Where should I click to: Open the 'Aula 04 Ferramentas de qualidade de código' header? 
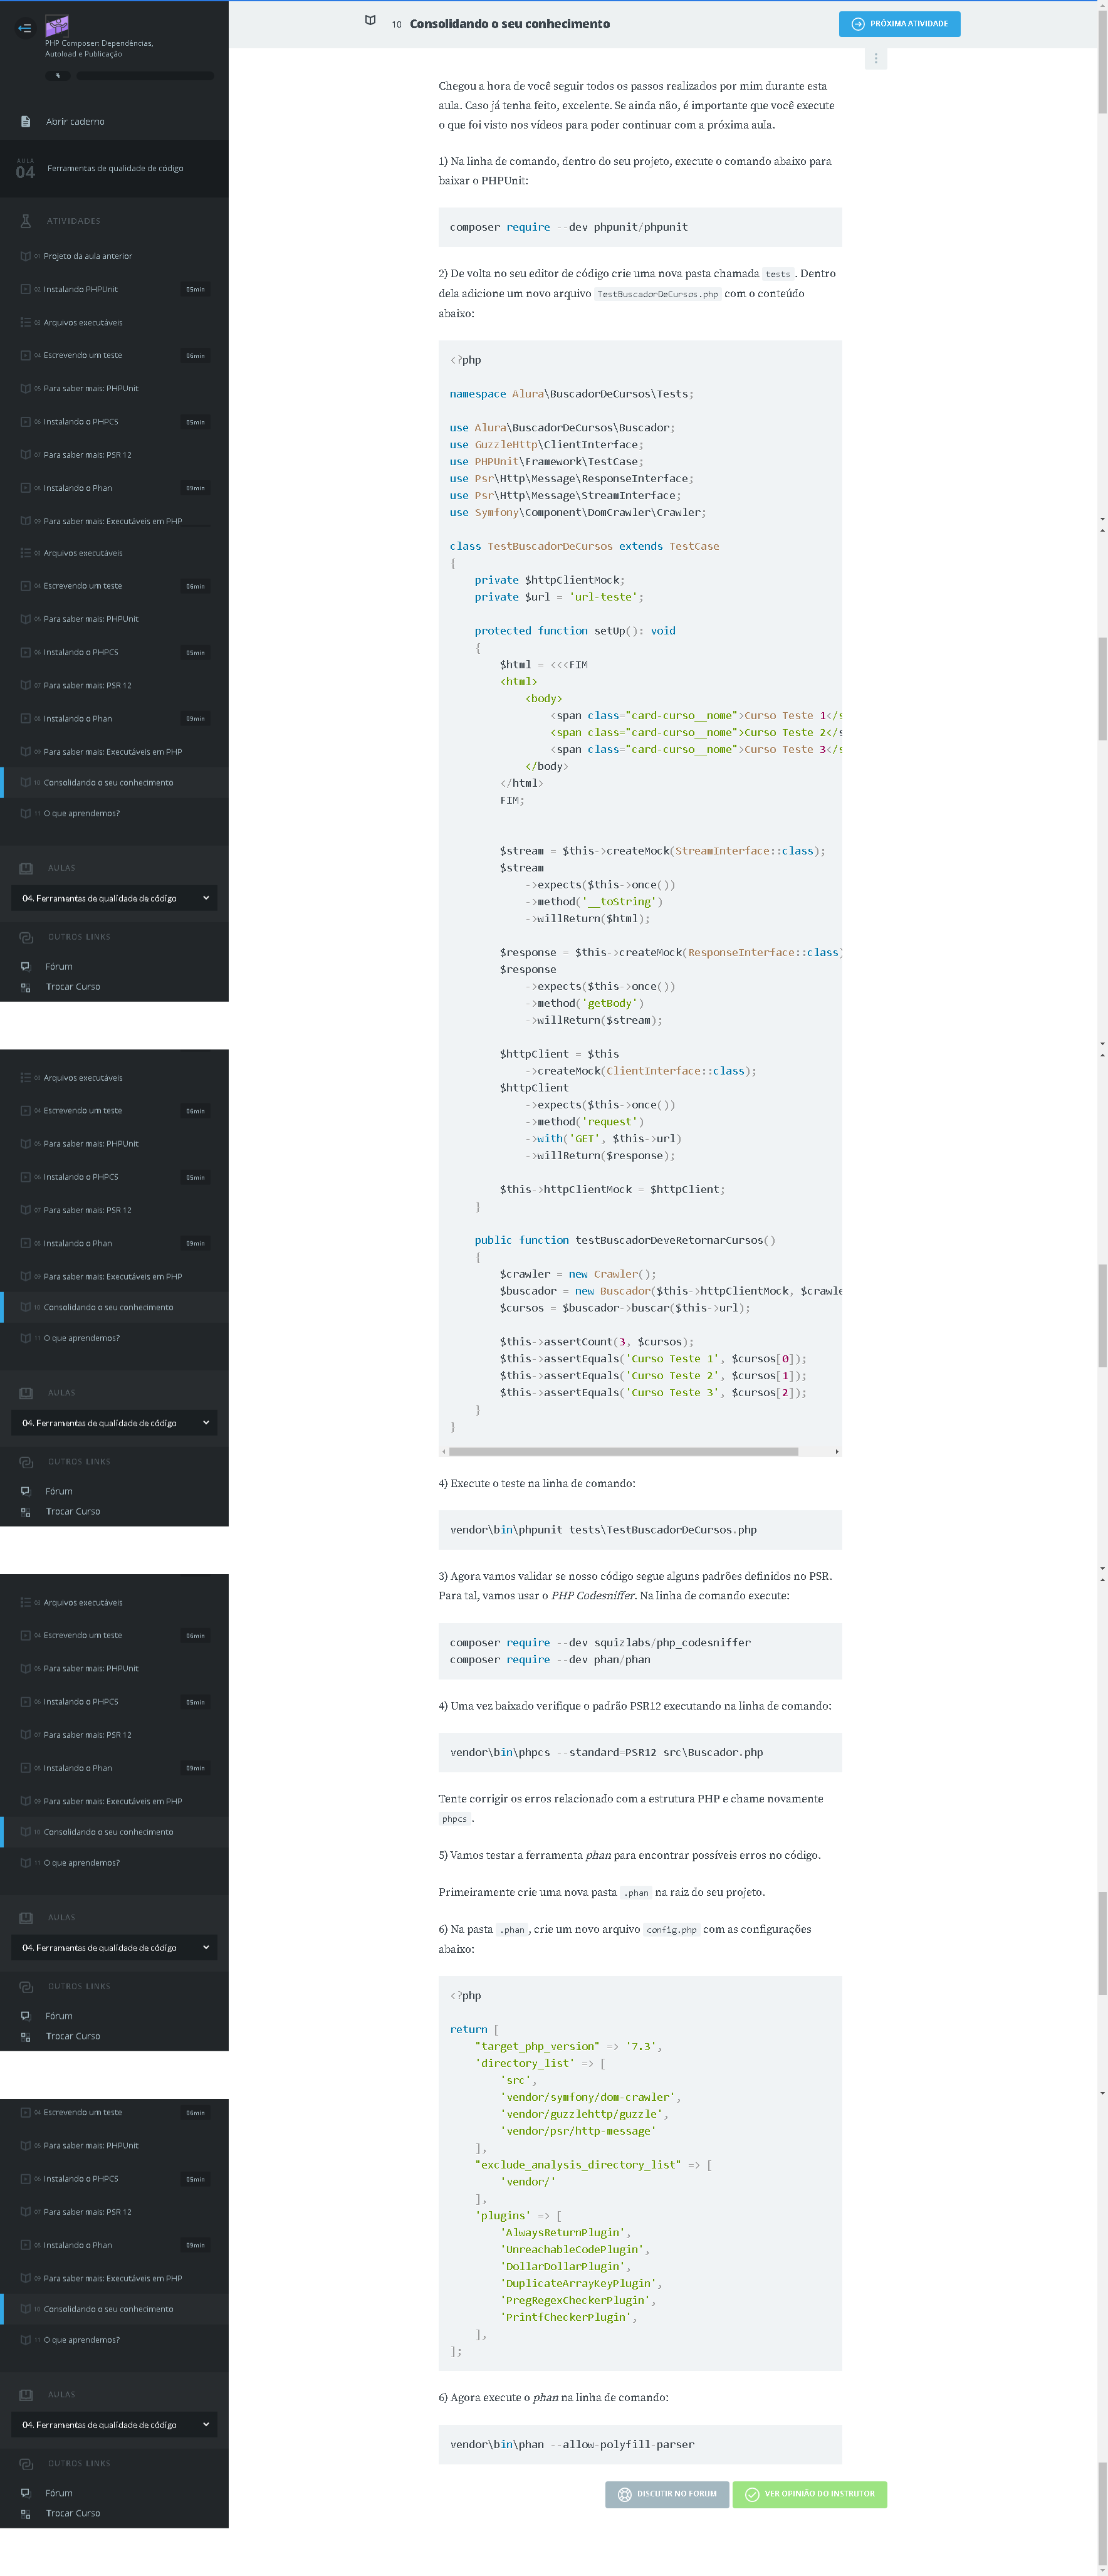pos(114,169)
